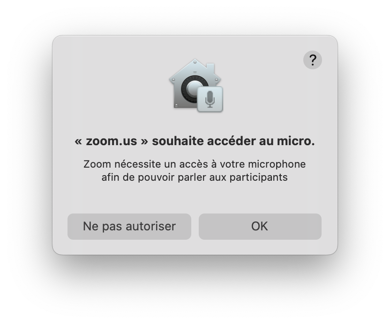Click the house icon's roof peak
390x324 pixels.
[x=195, y=60]
